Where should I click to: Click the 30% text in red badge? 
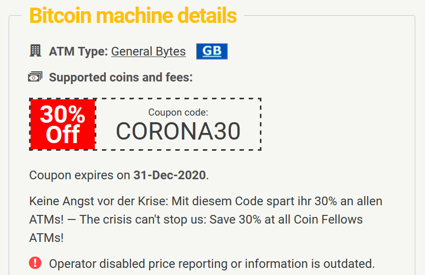pos(63,114)
